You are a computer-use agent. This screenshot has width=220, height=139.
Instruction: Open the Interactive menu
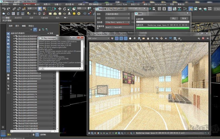160,4
